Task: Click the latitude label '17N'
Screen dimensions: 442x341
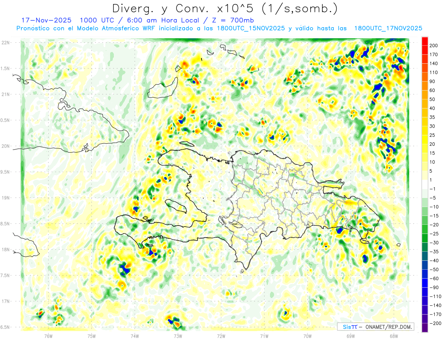Action: (6, 301)
